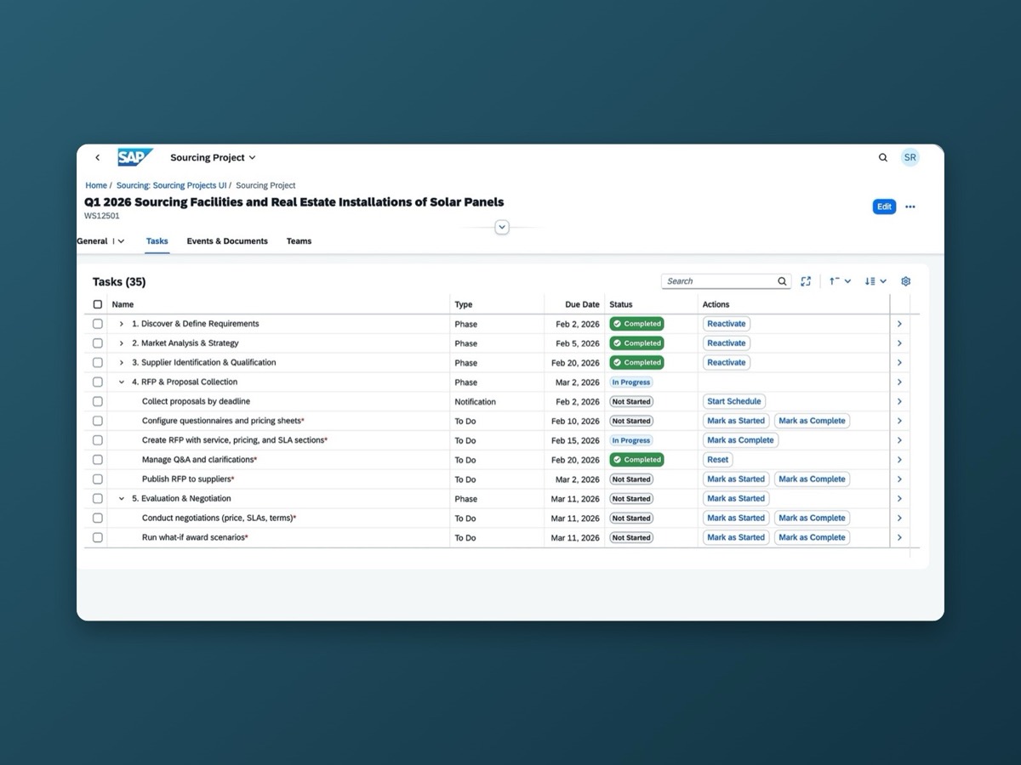Screen dimensions: 1021x765
Task: Open the Sourcing Project title dropdown
Action: [213, 157]
